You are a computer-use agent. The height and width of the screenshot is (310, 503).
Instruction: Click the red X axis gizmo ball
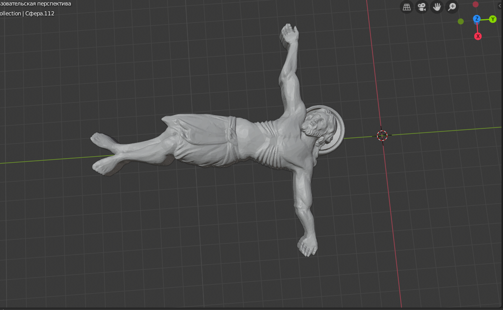(x=478, y=36)
